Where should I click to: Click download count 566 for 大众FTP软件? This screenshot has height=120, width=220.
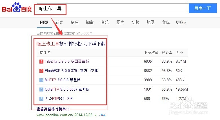[x=147, y=99]
